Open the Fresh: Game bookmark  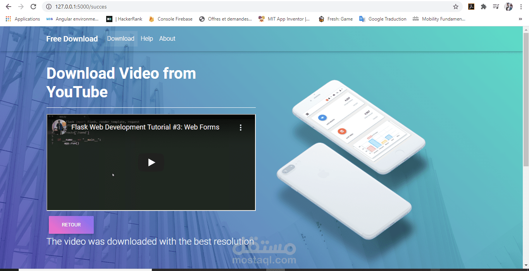(x=336, y=19)
